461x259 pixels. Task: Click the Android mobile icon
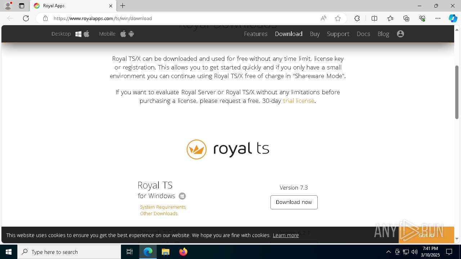131,34
